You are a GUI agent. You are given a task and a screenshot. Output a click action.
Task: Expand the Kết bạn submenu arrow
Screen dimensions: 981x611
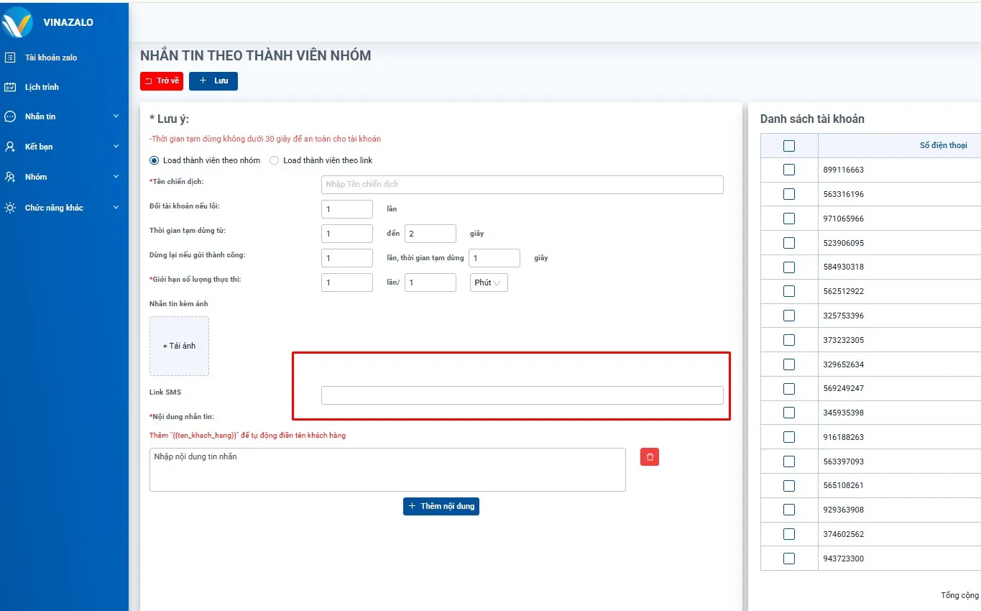coord(116,147)
